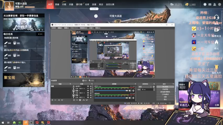Mute the Desktop Audio speaker icon in mixer
223x125 pixels.
[130, 98]
